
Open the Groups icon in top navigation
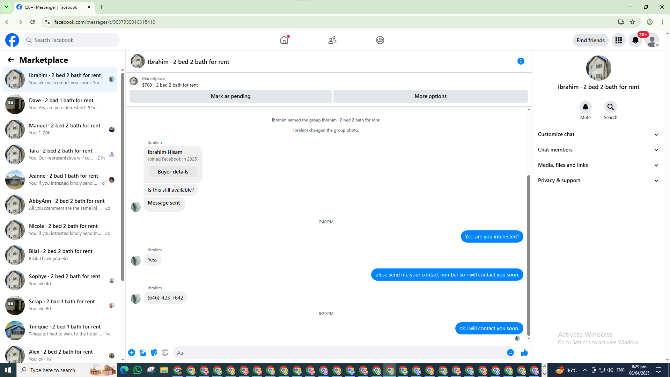(x=380, y=40)
